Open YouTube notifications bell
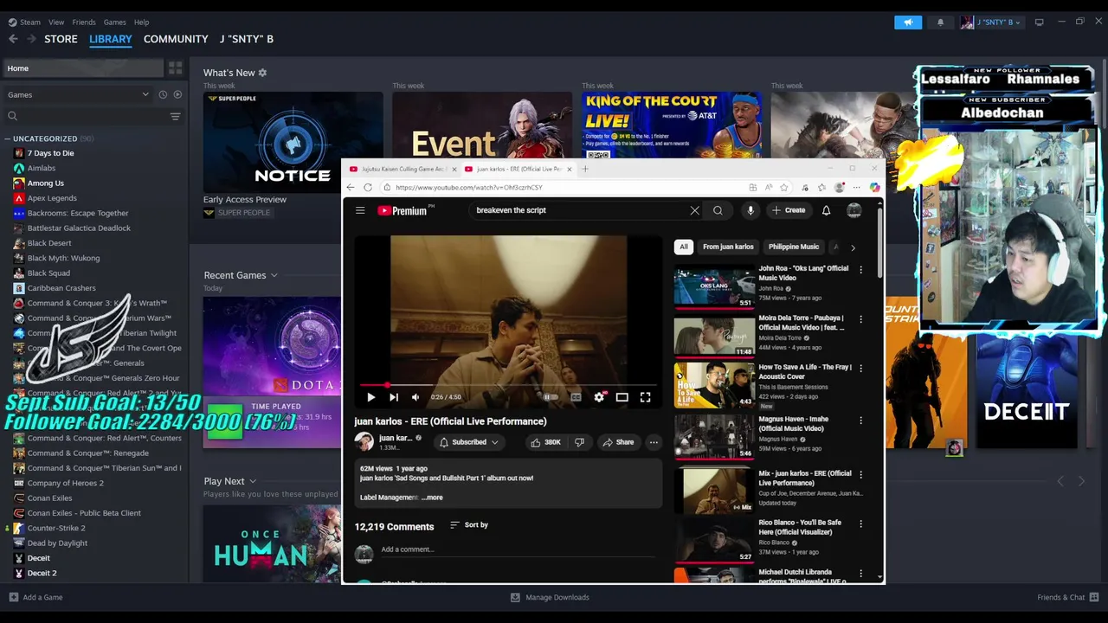Image resolution: width=1108 pixels, height=623 pixels. coord(826,210)
